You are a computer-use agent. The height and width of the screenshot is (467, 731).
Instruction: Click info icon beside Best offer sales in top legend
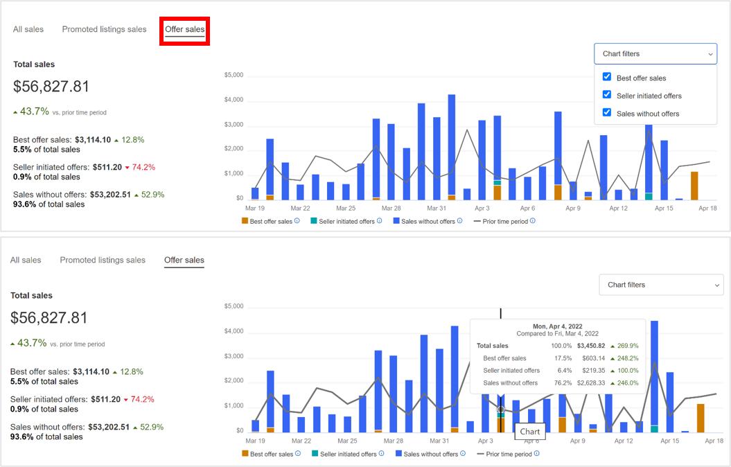click(297, 221)
